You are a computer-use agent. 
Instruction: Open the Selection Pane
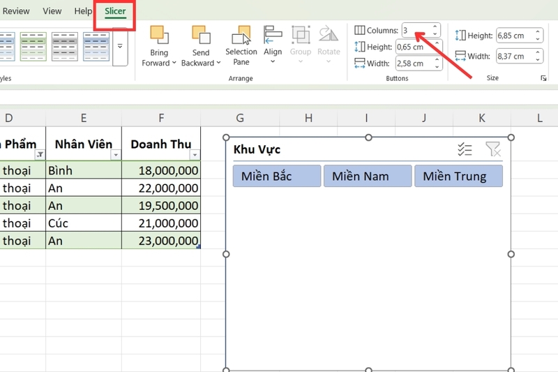tap(241, 45)
